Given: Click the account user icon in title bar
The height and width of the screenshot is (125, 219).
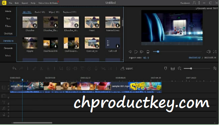Looking at the screenshot, I should (x=194, y=3).
